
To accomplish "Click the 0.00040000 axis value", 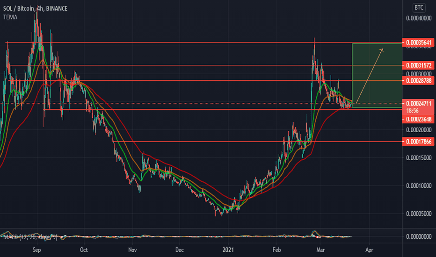I will [x=419, y=18].
